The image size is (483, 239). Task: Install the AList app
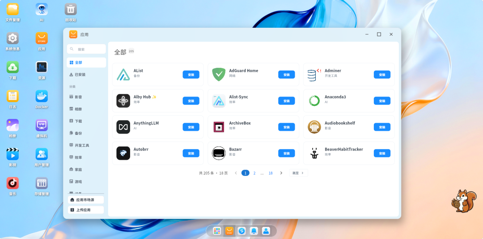coord(191,75)
